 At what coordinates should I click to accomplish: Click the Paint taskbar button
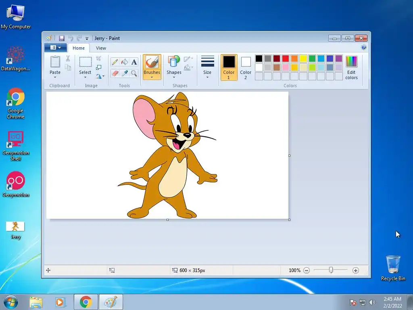[111, 302]
